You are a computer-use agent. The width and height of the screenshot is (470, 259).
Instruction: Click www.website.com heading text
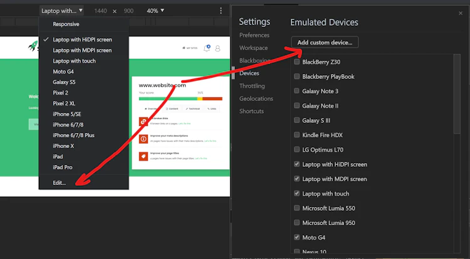click(162, 85)
